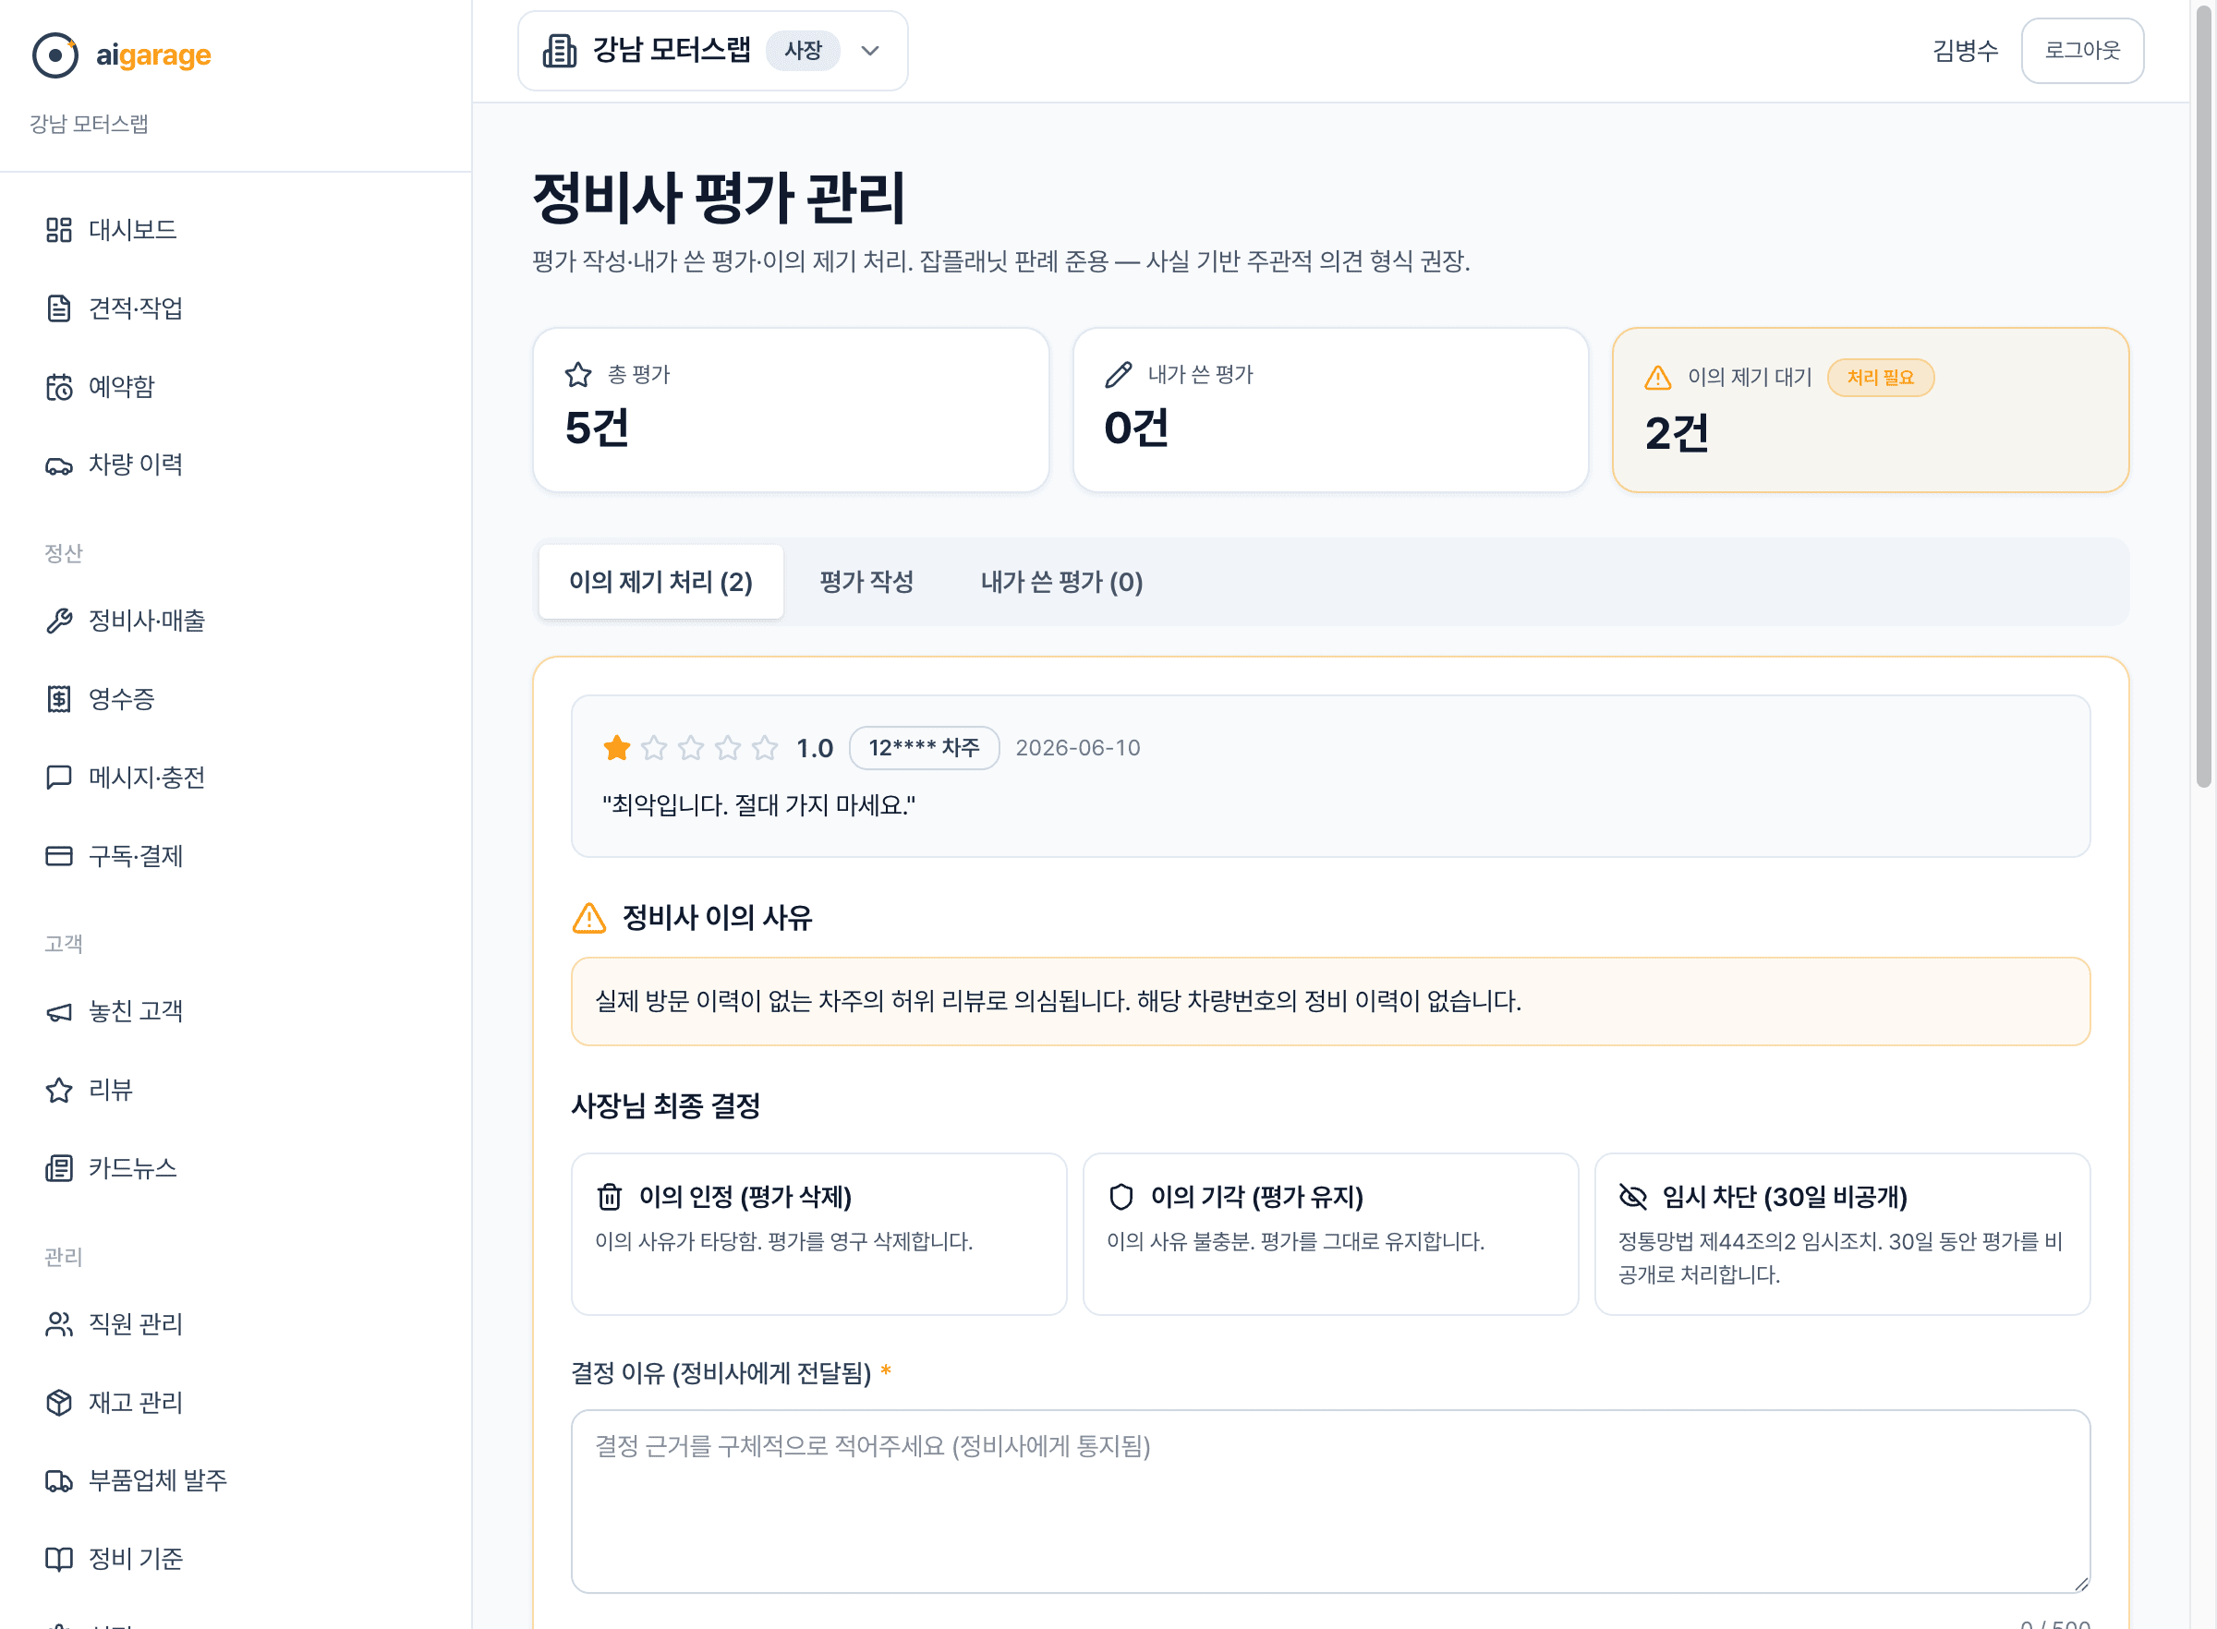2217x1629 pixels.
Task: Select 이의 인정 (평가 삭제) decision option
Action: (818, 1234)
